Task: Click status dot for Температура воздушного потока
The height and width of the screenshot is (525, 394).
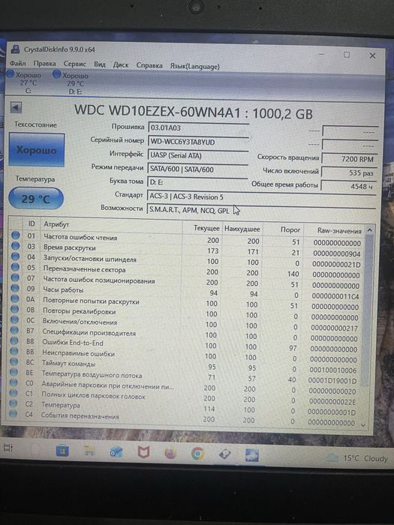Action: coord(14,372)
